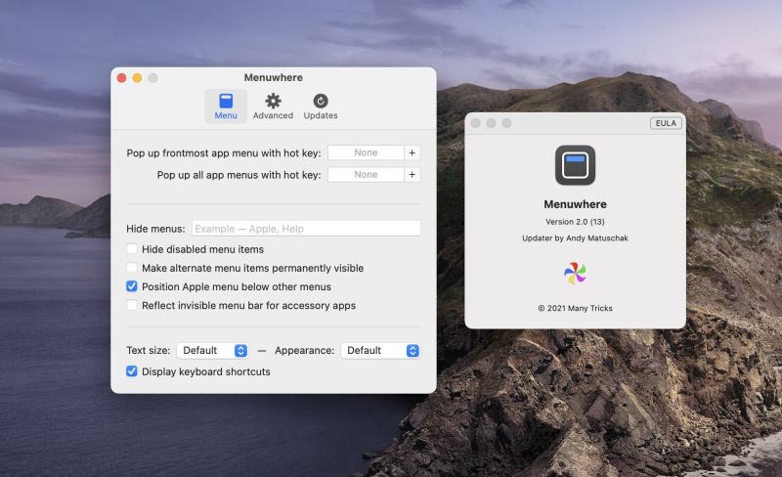Click the Menuwhere name in About window
Viewport: 782px width, 477px height.
575,204
